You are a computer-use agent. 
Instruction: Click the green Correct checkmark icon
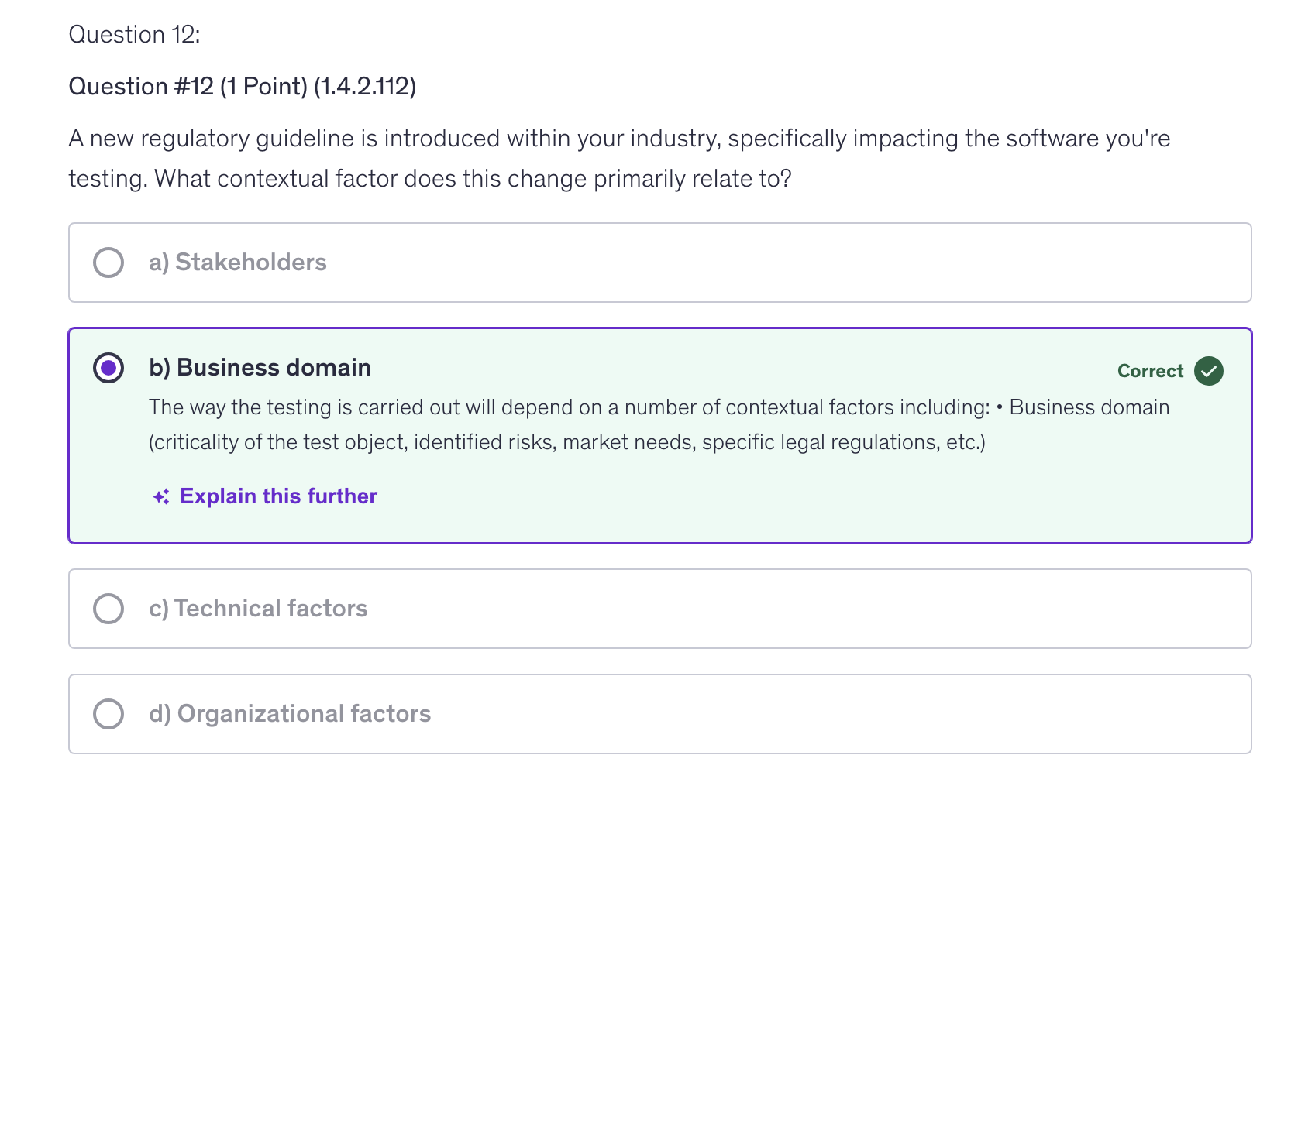[x=1208, y=371]
